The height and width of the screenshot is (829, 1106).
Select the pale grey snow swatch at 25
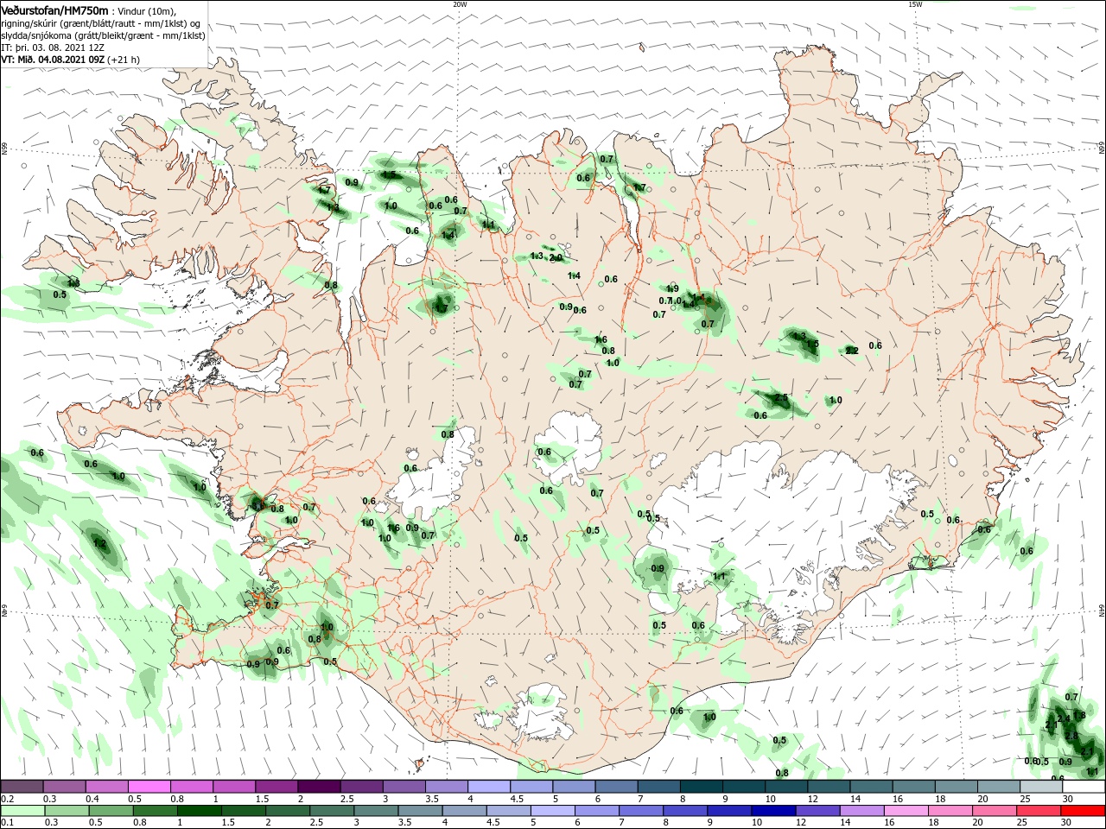tap(1041, 787)
